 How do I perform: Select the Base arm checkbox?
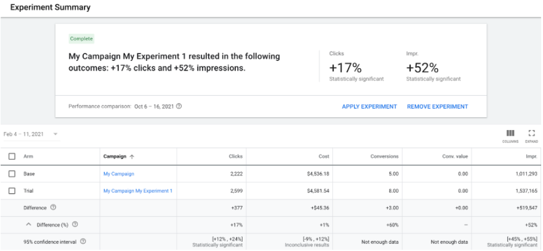[12, 174]
